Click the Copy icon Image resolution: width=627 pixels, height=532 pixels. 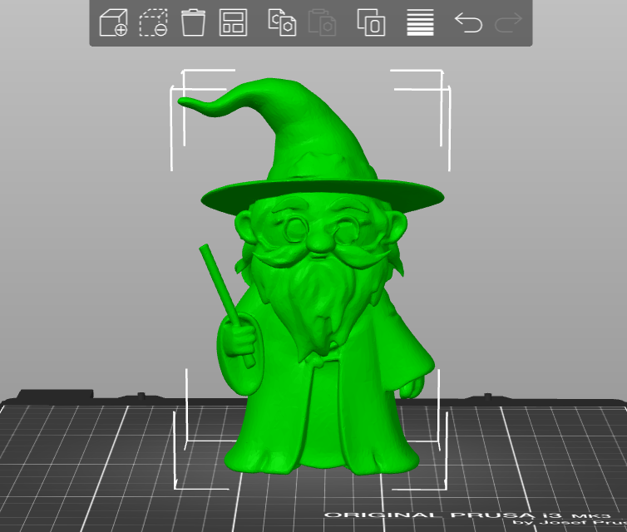point(282,22)
